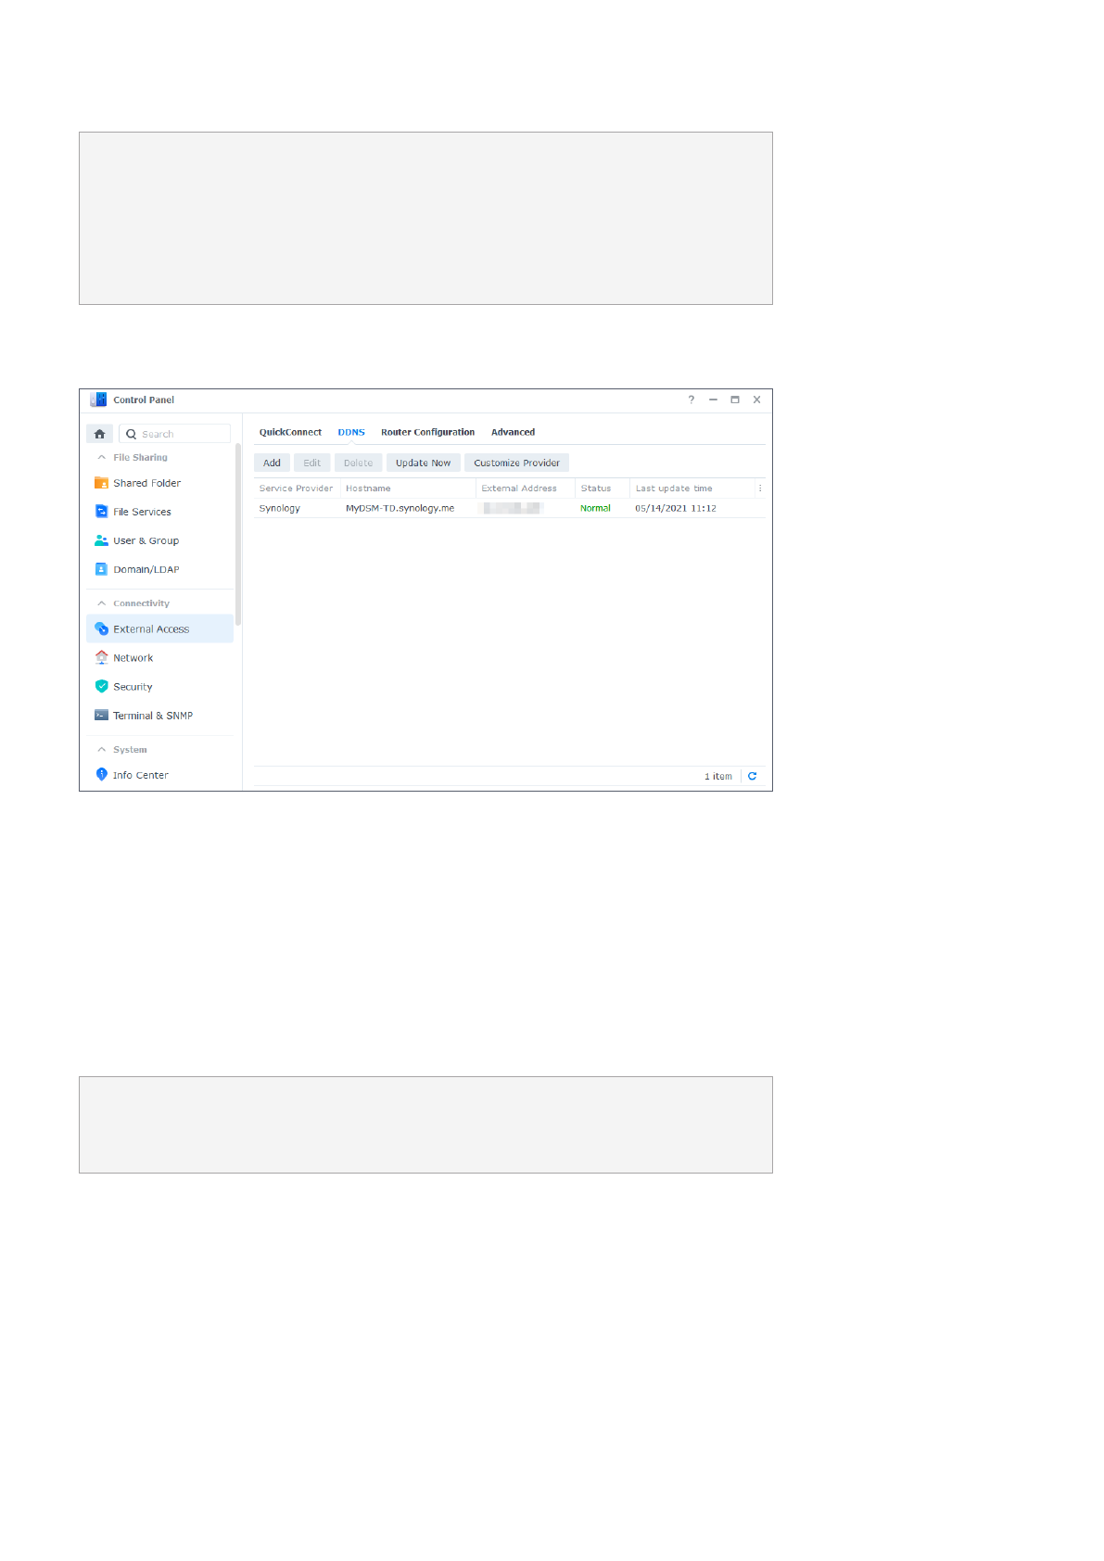Open Terminal & SNMP settings
1104x1561 pixels.
tap(152, 716)
